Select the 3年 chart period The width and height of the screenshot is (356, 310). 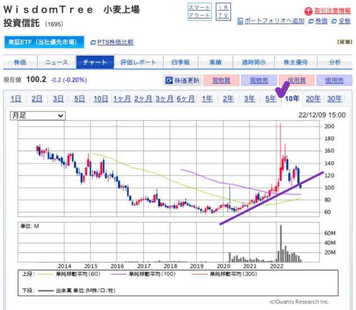tap(250, 99)
